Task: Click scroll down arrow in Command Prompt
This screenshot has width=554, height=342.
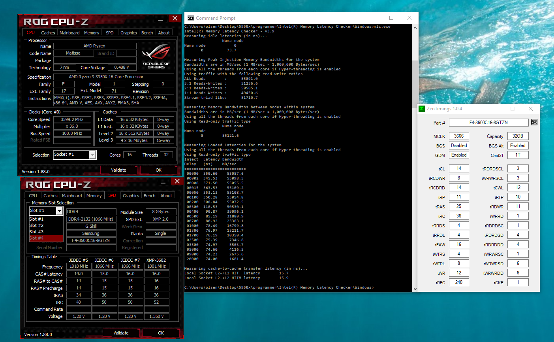Action: 415,289
